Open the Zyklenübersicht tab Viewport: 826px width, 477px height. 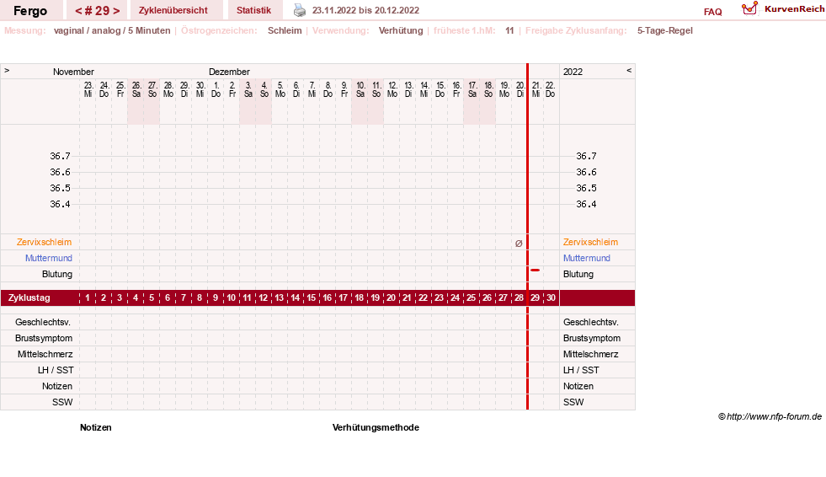[x=173, y=10]
